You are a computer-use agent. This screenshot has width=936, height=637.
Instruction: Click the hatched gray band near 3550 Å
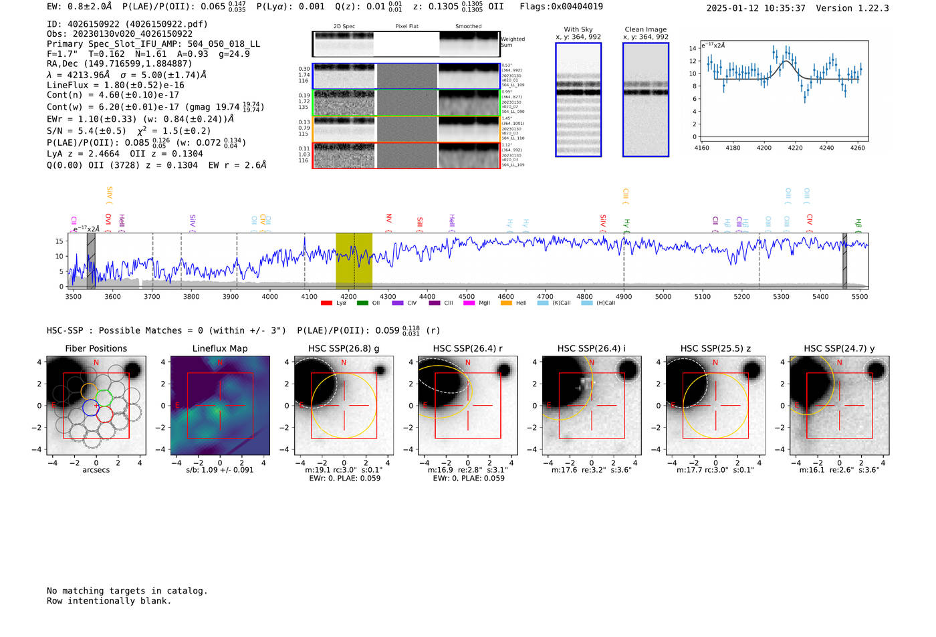click(x=91, y=260)
